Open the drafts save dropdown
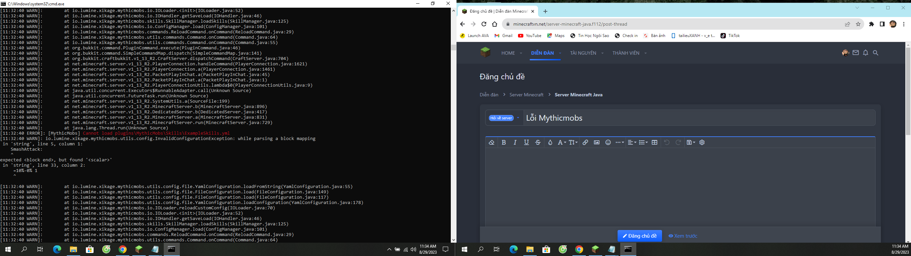The image size is (911, 256). 691,142
